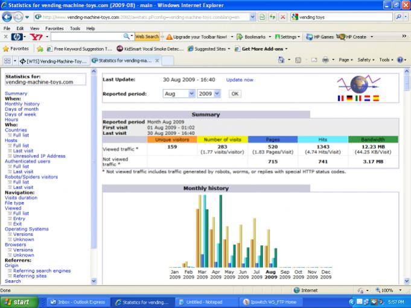The image size is (411, 308).
Task: Click the Days of month sidebar link
Action: tap(23, 109)
